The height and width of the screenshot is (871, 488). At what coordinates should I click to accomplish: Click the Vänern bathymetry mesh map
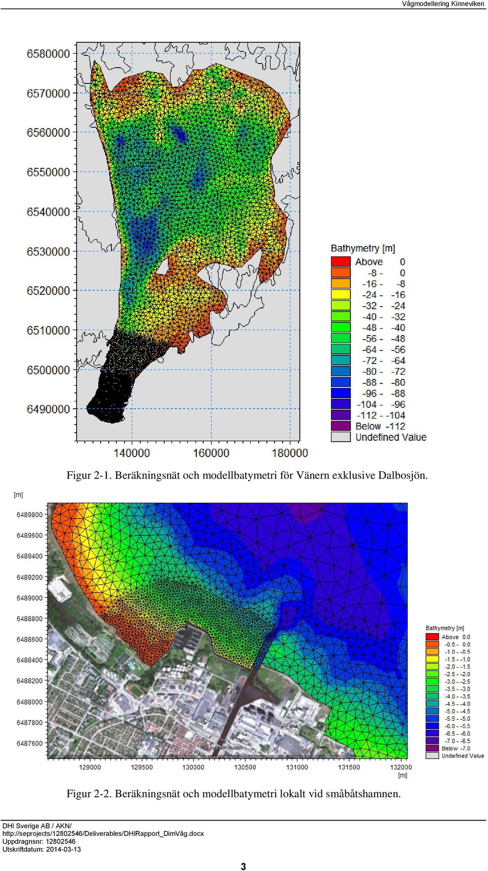point(188,242)
